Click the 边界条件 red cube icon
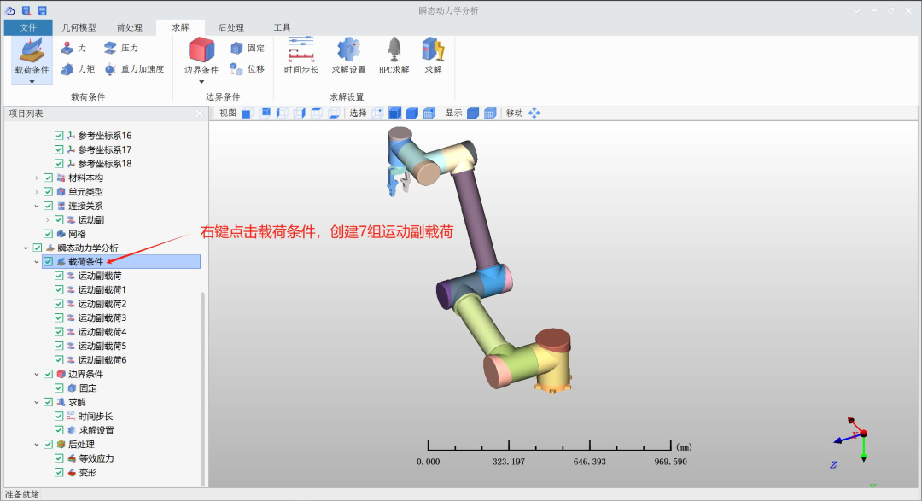The height and width of the screenshot is (501, 922). (201, 50)
